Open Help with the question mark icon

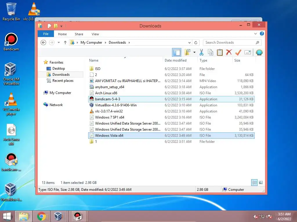[262, 34]
